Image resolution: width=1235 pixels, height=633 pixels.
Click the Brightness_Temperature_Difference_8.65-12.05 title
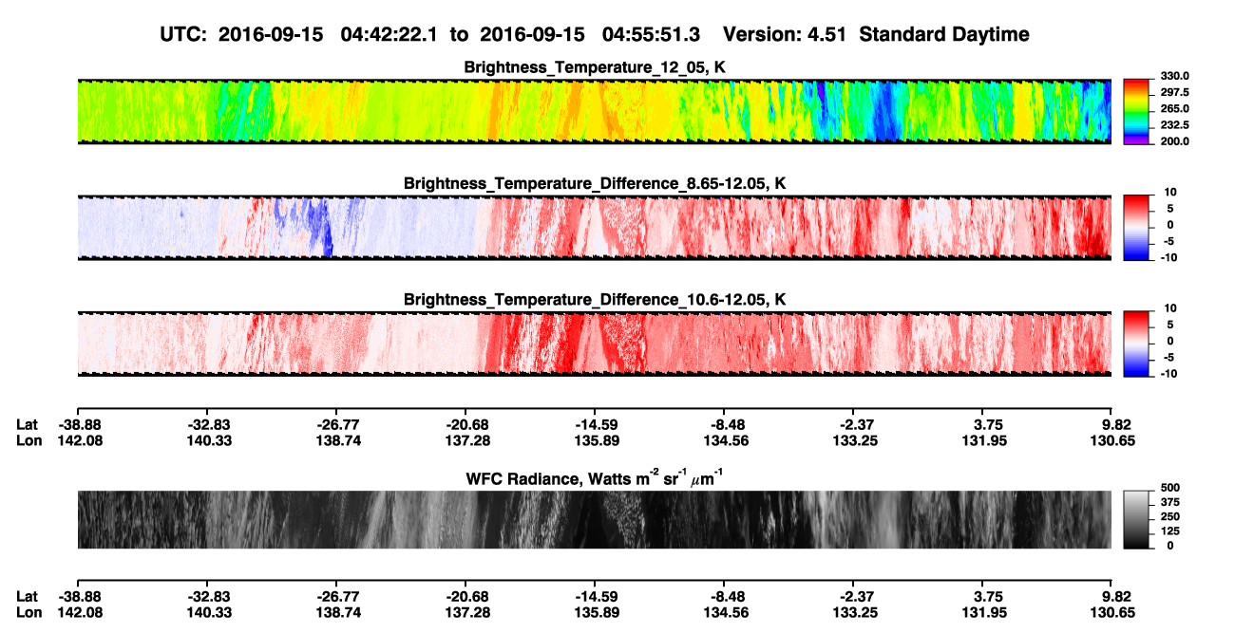click(x=595, y=183)
